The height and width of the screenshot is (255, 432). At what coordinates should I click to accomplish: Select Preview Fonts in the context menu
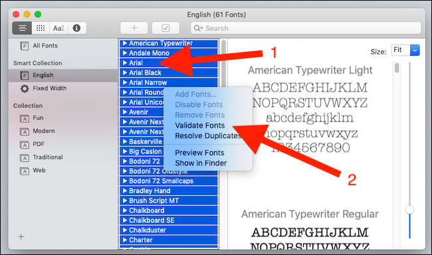199,153
